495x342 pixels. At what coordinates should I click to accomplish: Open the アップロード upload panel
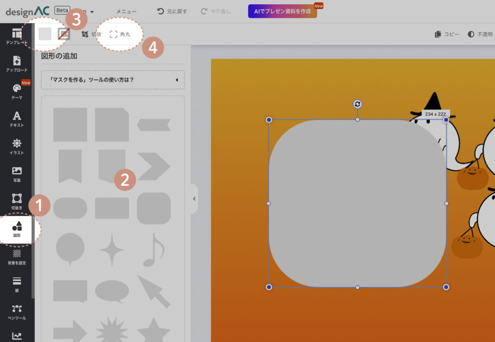click(16, 64)
